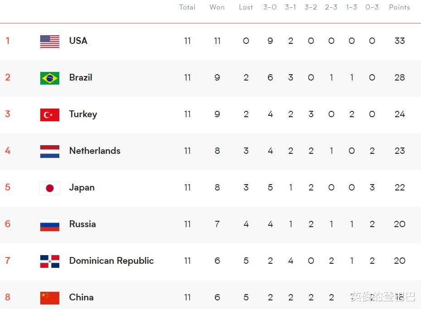The width and height of the screenshot is (421, 309).
Task: Select Brazil's 28 points value
Action: click(x=400, y=77)
